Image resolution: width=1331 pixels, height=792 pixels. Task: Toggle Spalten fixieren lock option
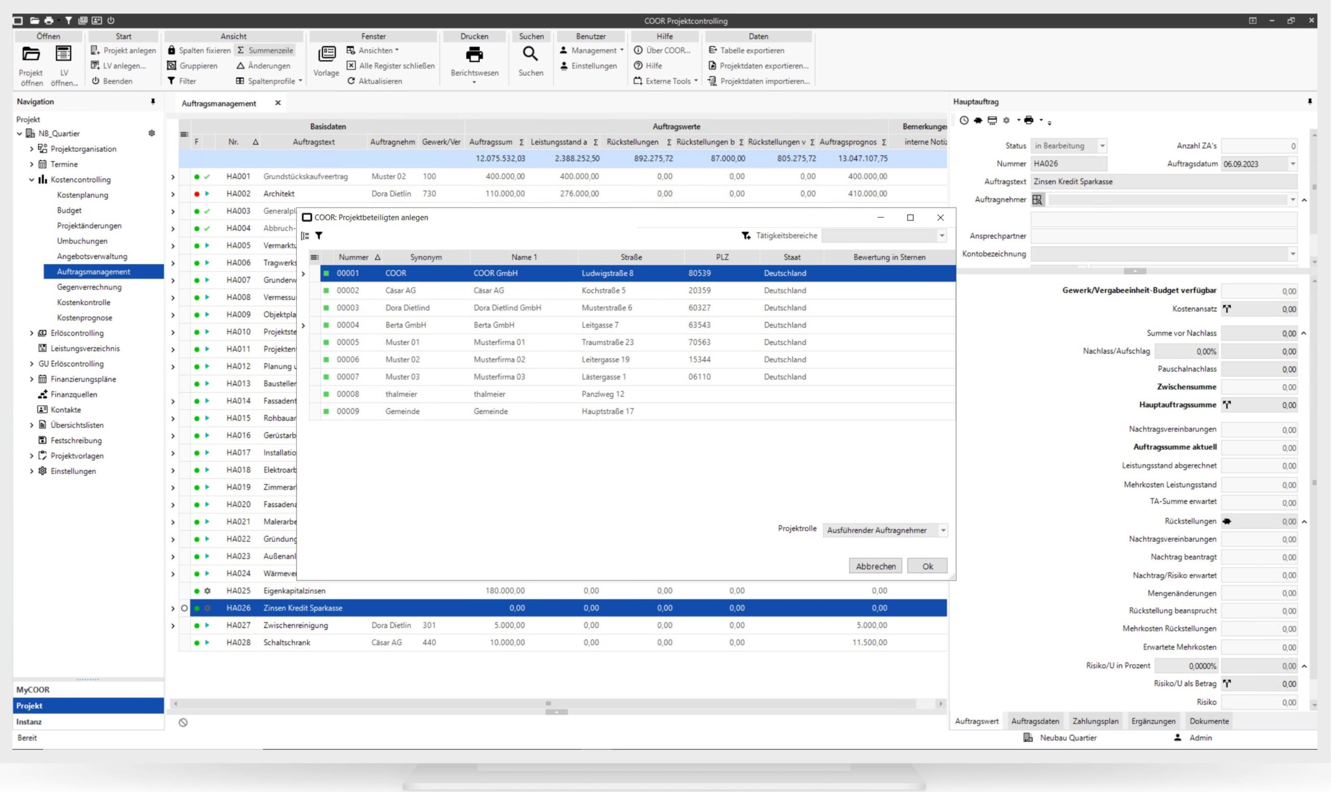(x=199, y=50)
